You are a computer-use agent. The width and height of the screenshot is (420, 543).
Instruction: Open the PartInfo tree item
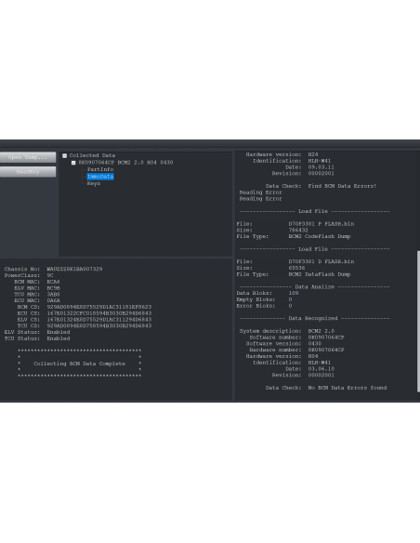click(x=100, y=169)
